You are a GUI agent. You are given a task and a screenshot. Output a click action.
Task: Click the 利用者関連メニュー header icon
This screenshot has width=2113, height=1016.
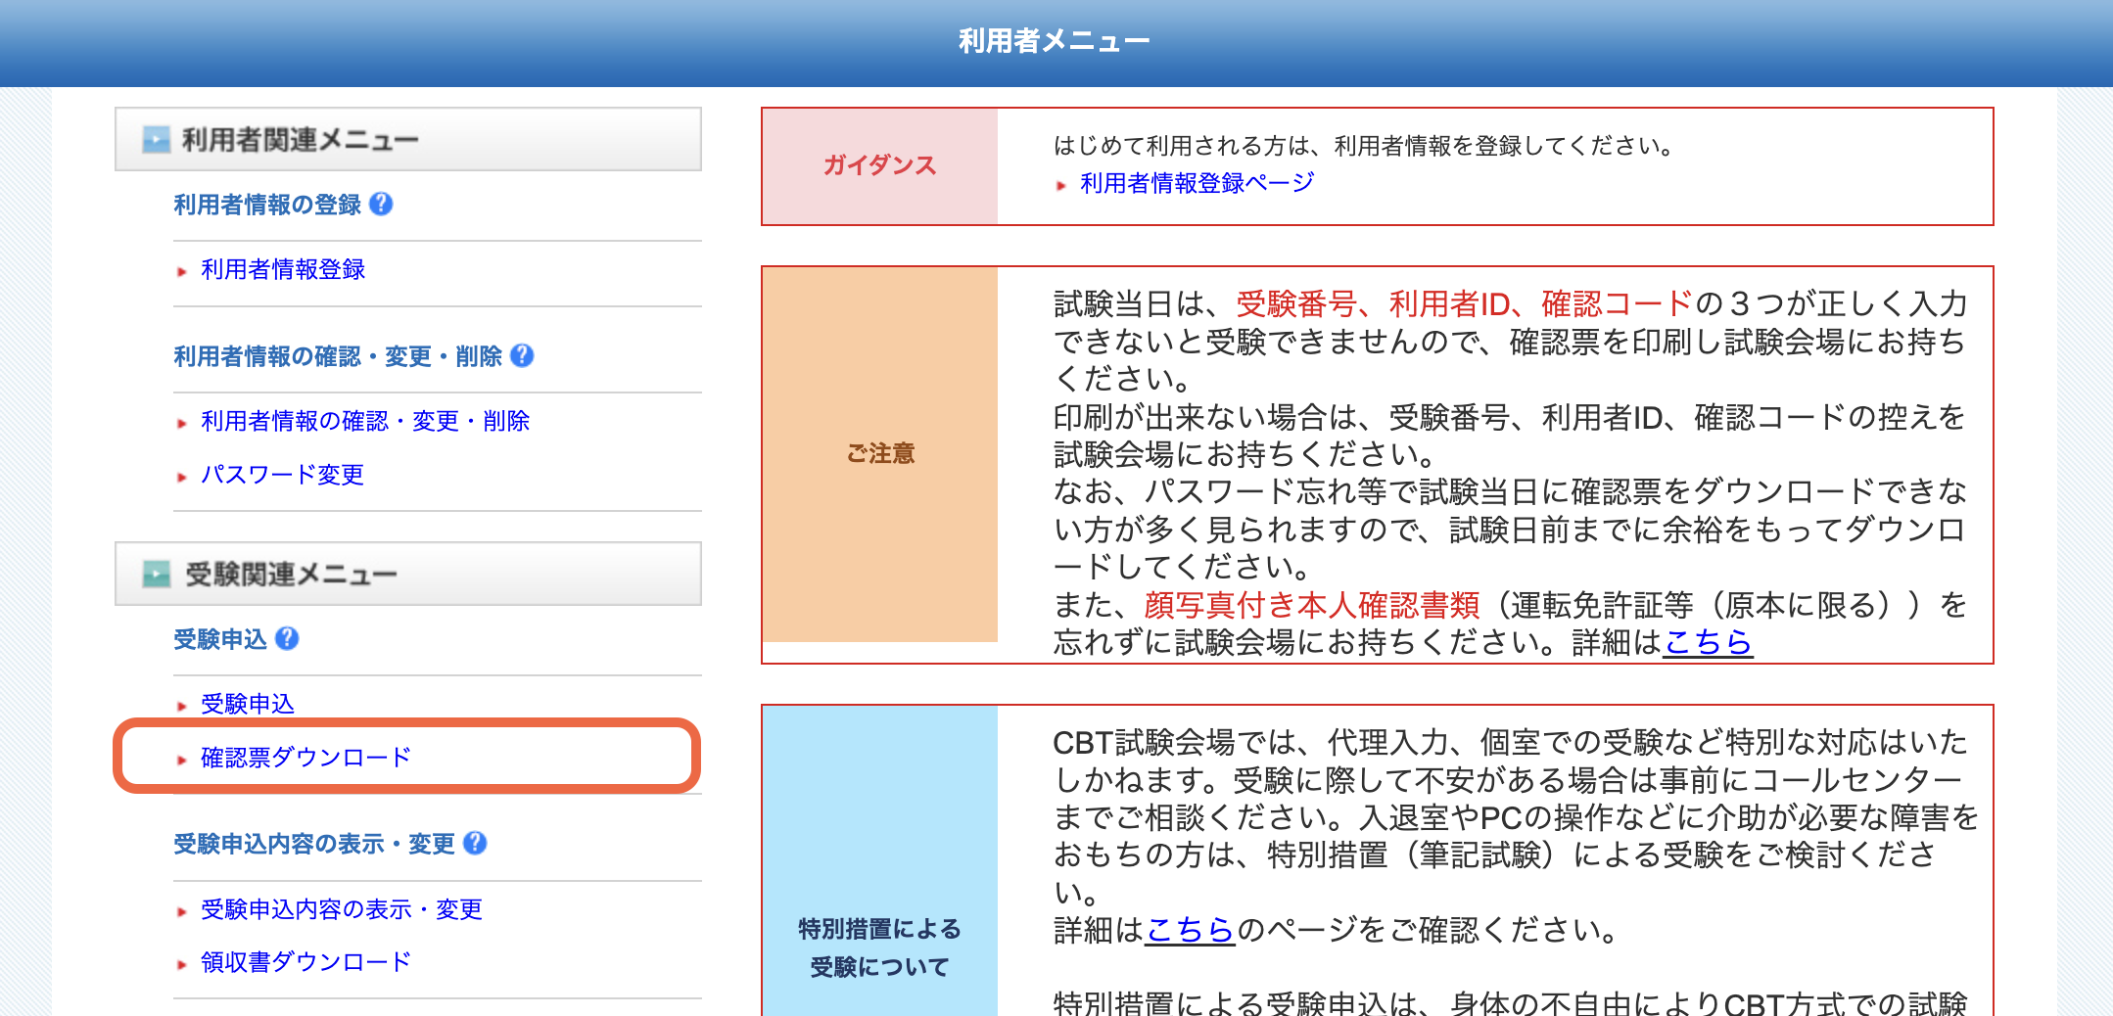coord(156,139)
